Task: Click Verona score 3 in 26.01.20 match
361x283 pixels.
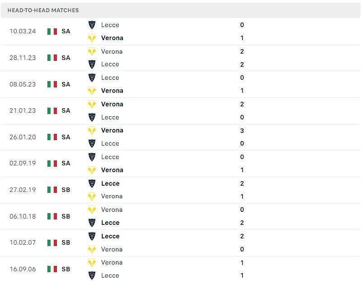Action: [x=242, y=131]
